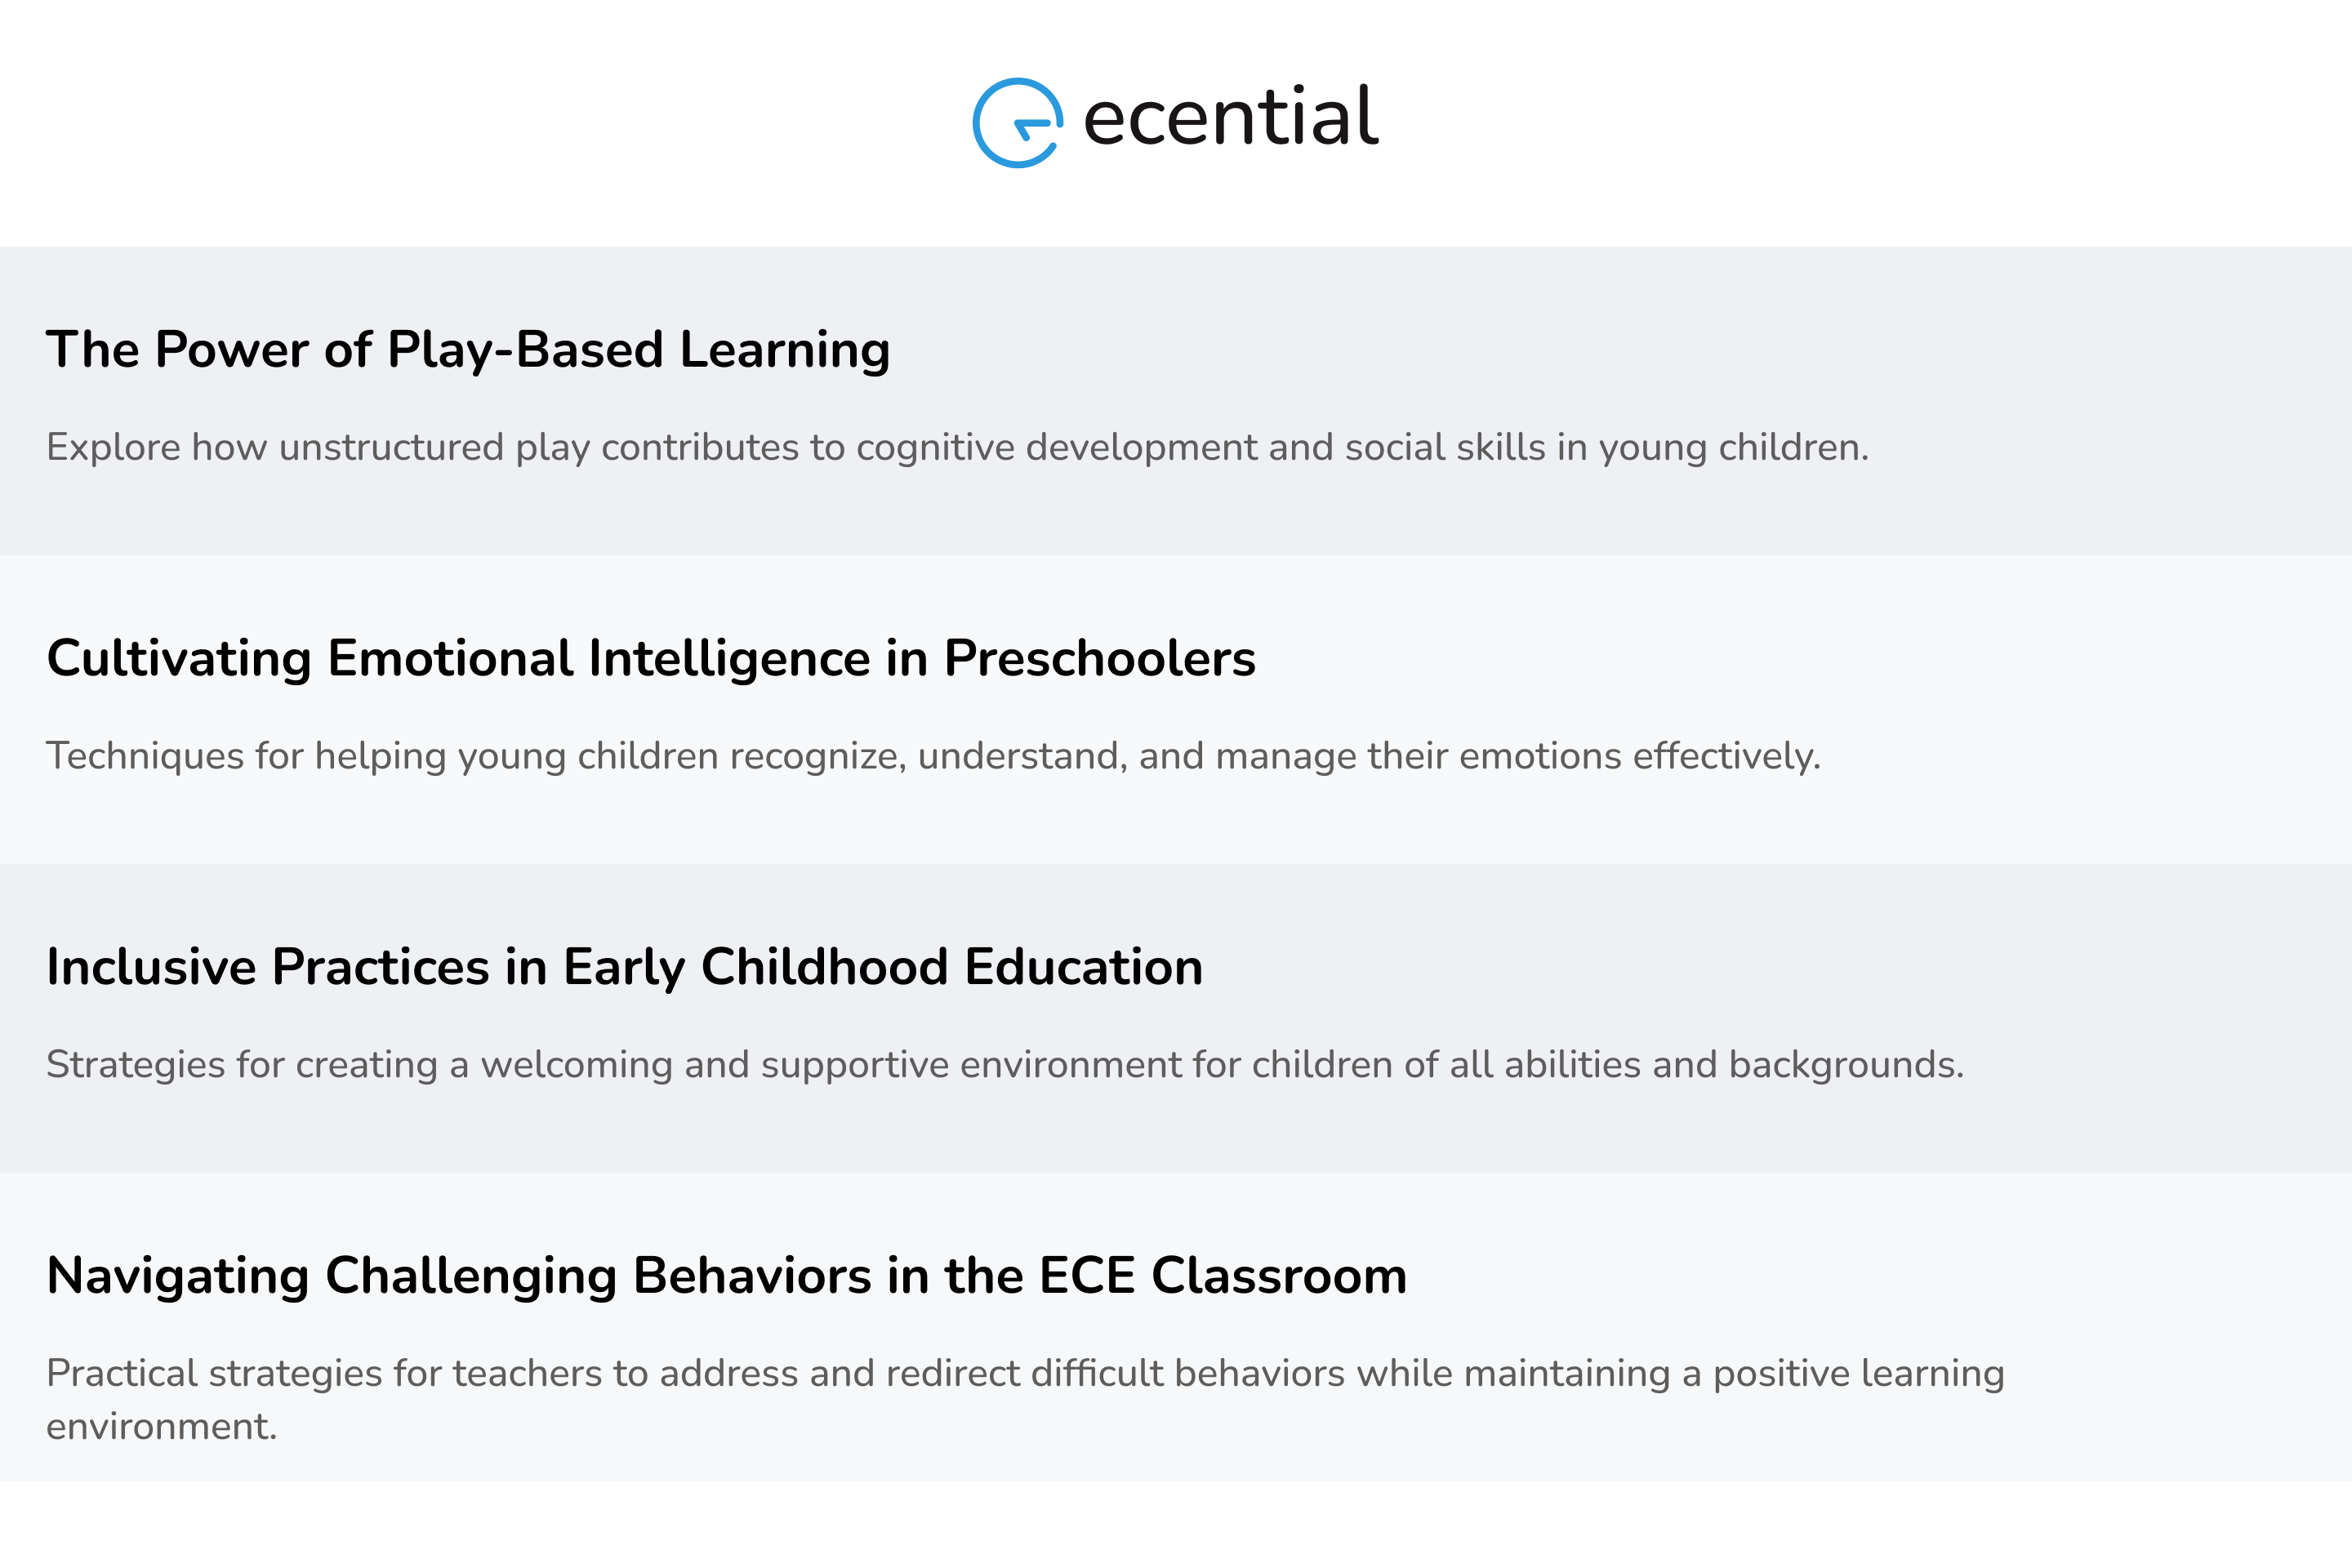Open Navigating Challenging Behaviors in the ECE Classroom

(x=727, y=1276)
